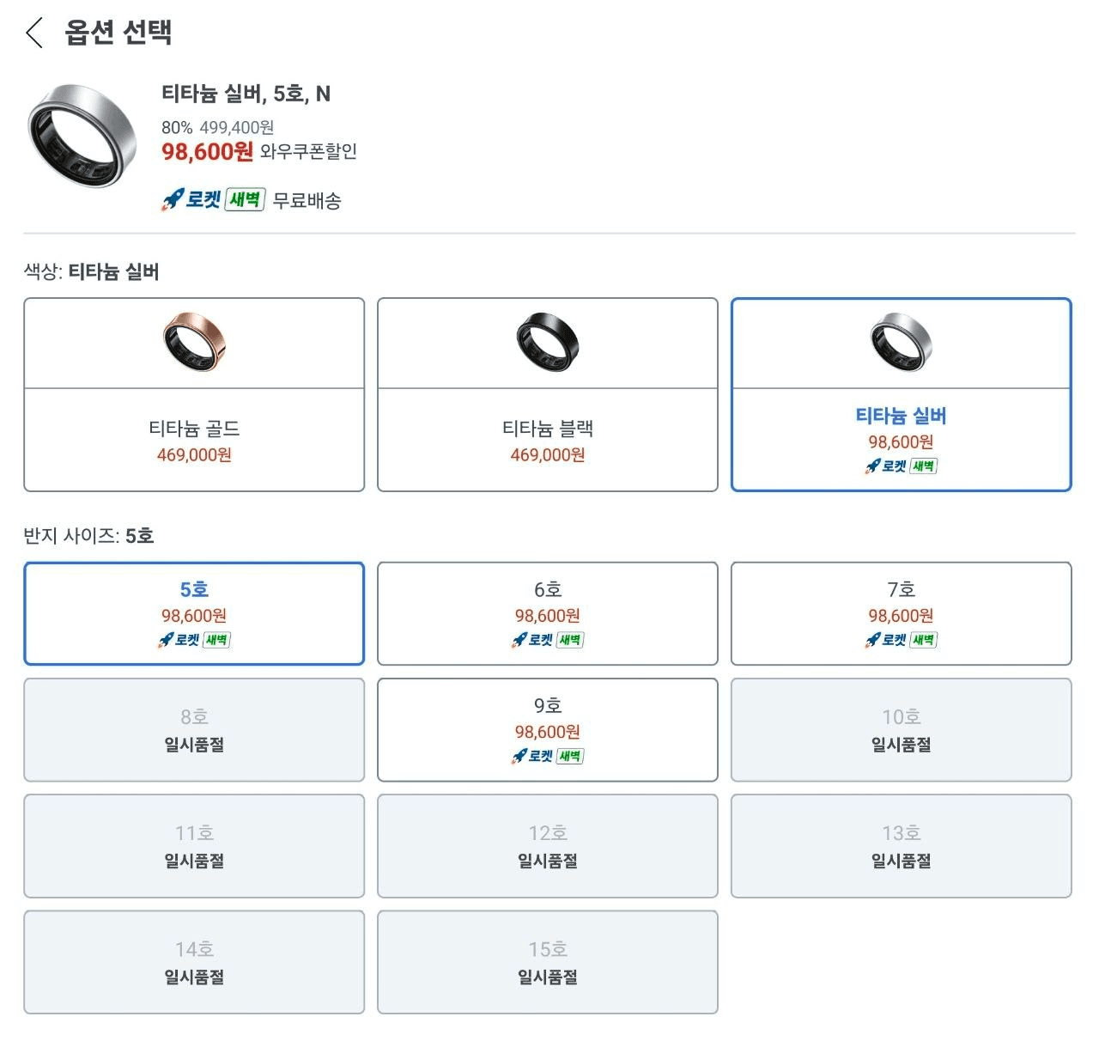Choose 티타늄 골드 color option
Screen dimensions: 1099x1041
pyautogui.click(x=194, y=440)
